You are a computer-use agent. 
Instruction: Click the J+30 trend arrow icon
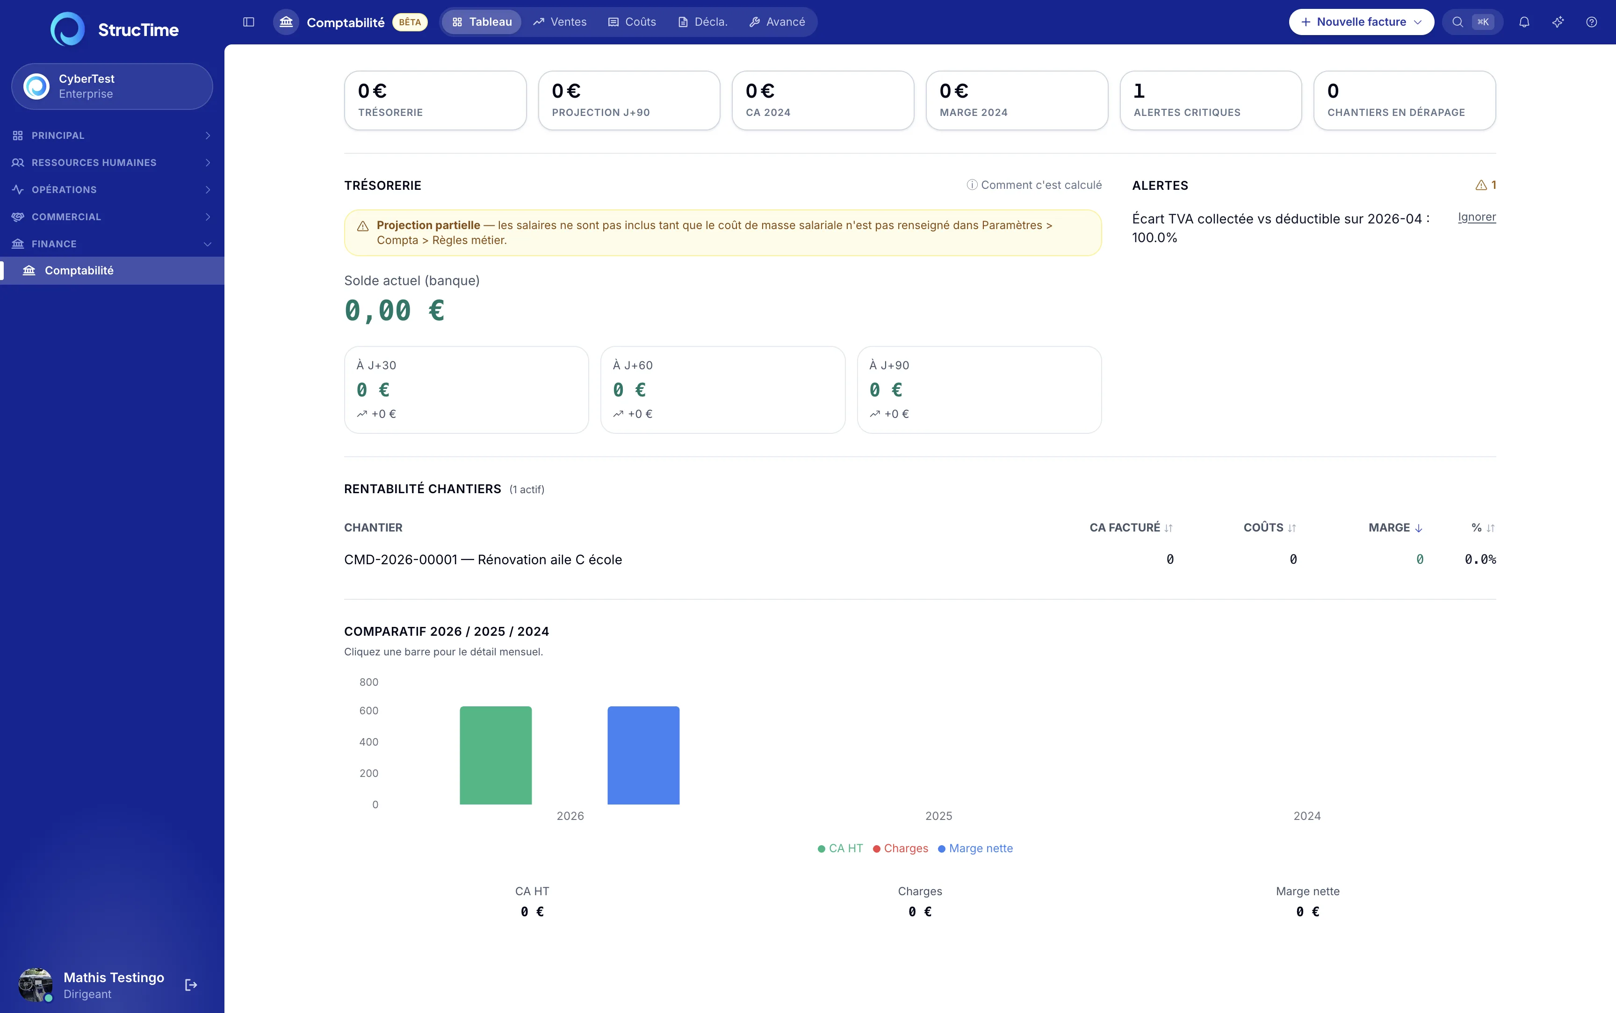[x=362, y=414]
